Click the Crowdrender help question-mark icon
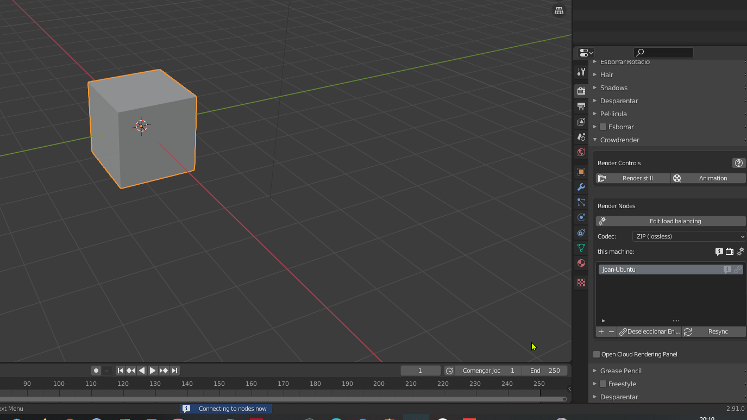This screenshot has height=420, width=747. click(x=738, y=163)
